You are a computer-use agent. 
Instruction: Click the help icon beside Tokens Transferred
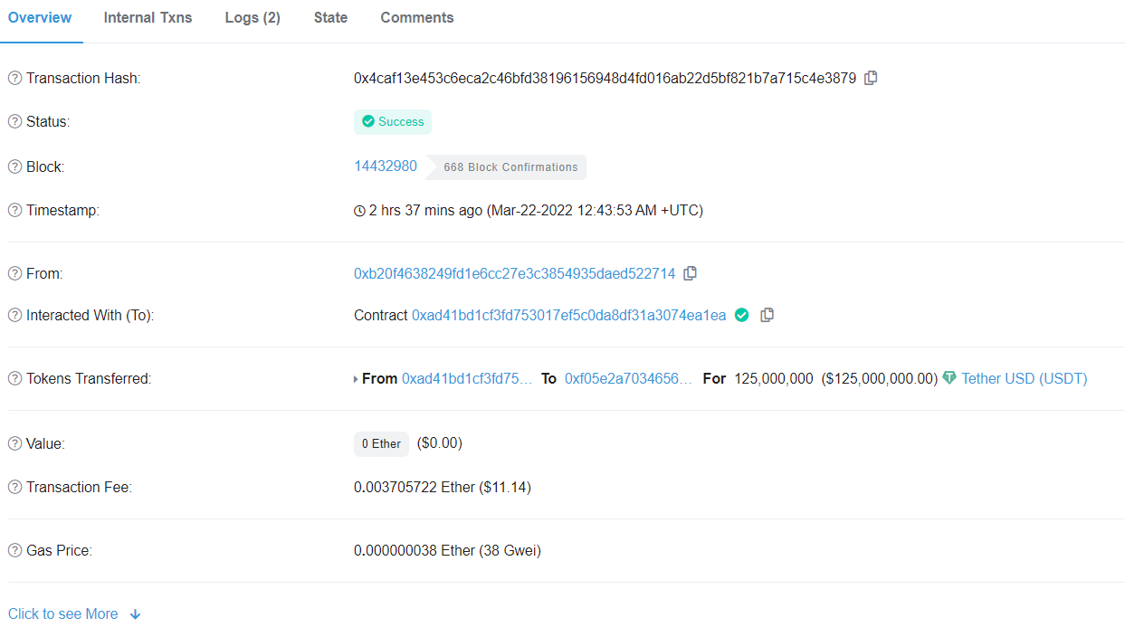[x=13, y=378]
